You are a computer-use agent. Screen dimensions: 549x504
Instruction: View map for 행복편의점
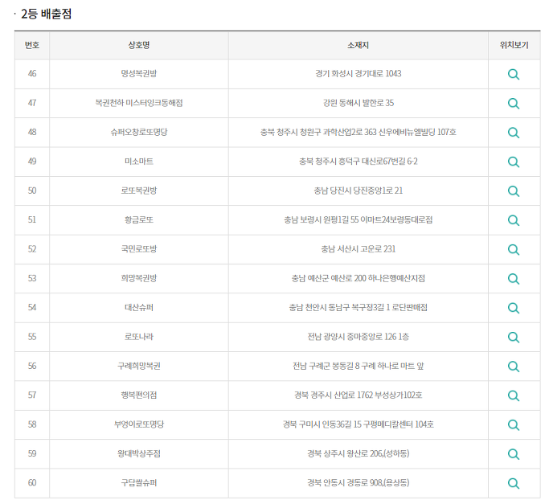pos(514,395)
